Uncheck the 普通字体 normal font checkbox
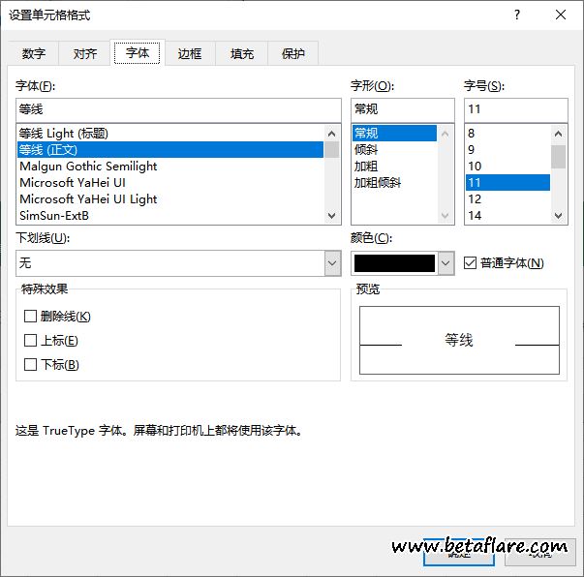 [x=471, y=262]
